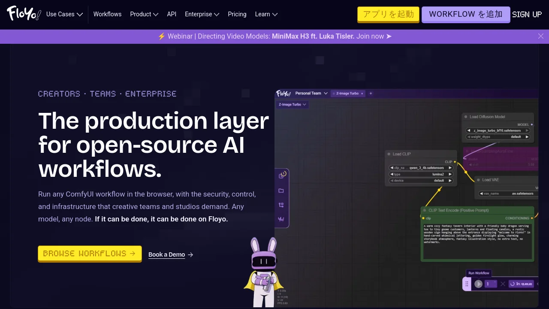The width and height of the screenshot is (549, 309).
Task: Toggle the Load Diffusion Model collapse dot
Action: (x=466, y=117)
